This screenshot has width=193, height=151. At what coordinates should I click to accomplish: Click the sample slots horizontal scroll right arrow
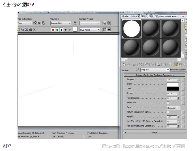coord(179,59)
